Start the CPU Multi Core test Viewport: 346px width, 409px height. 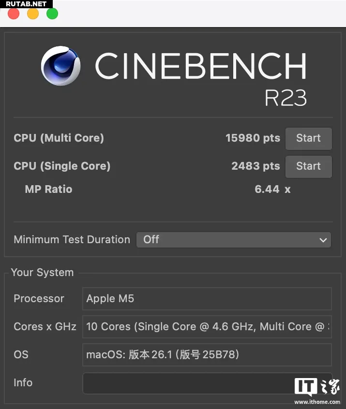308,138
